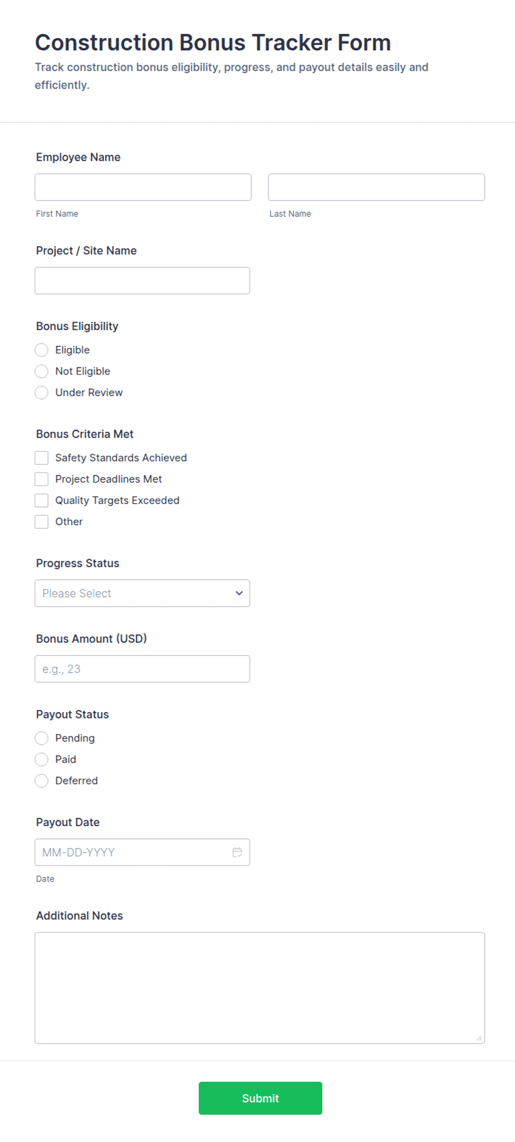
Task: Focus the Bonus Amount (USD) field
Action: [142, 669]
